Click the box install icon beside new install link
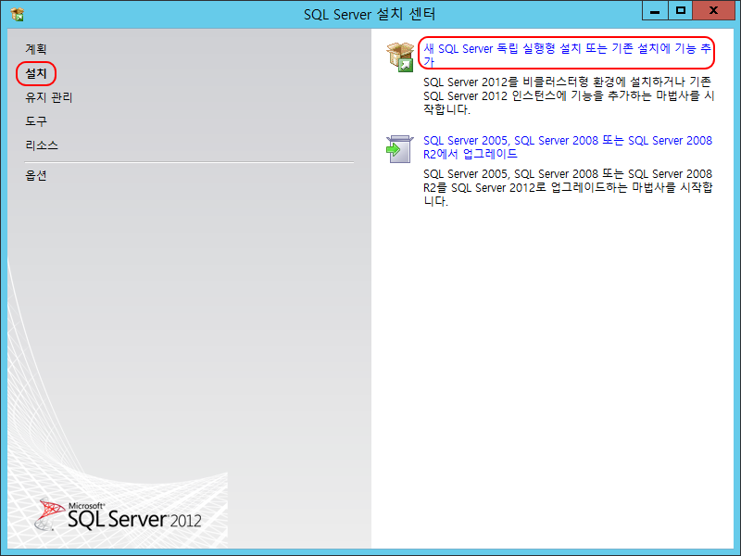The width and height of the screenshot is (741, 556). [400, 57]
